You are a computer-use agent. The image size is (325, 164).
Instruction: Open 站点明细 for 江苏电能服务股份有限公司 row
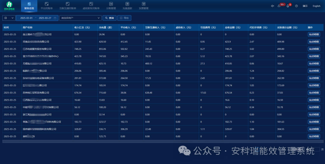coord(314,49)
